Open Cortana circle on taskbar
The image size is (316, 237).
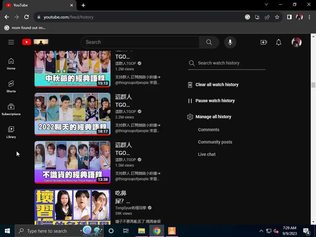(x=111, y=231)
